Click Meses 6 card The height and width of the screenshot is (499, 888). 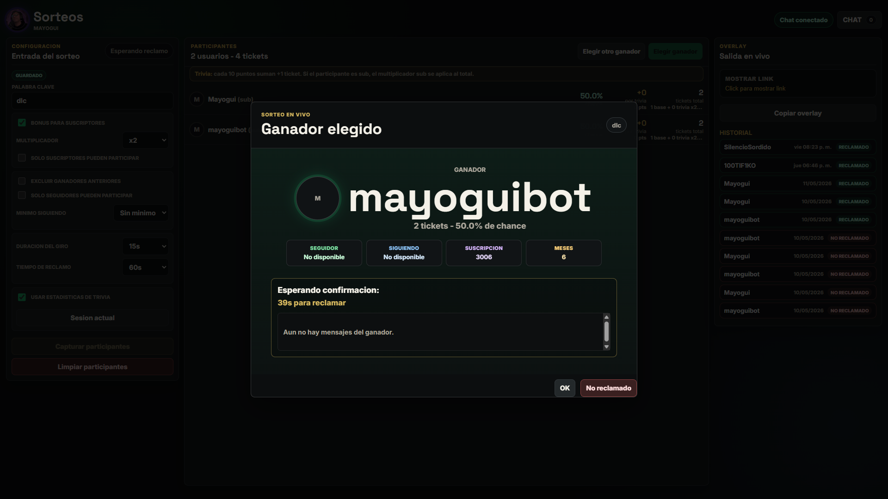pyautogui.click(x=564, y=253)
